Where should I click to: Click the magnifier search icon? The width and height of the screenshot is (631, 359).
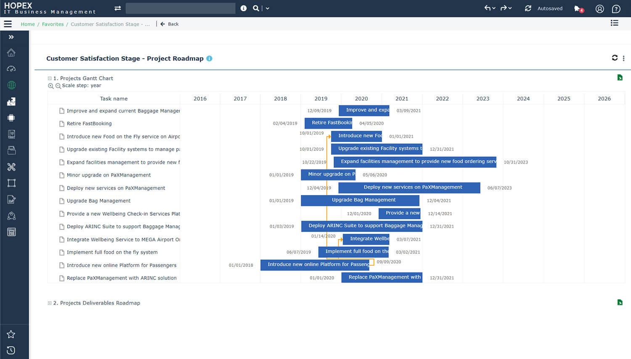(x=256, y=8)
